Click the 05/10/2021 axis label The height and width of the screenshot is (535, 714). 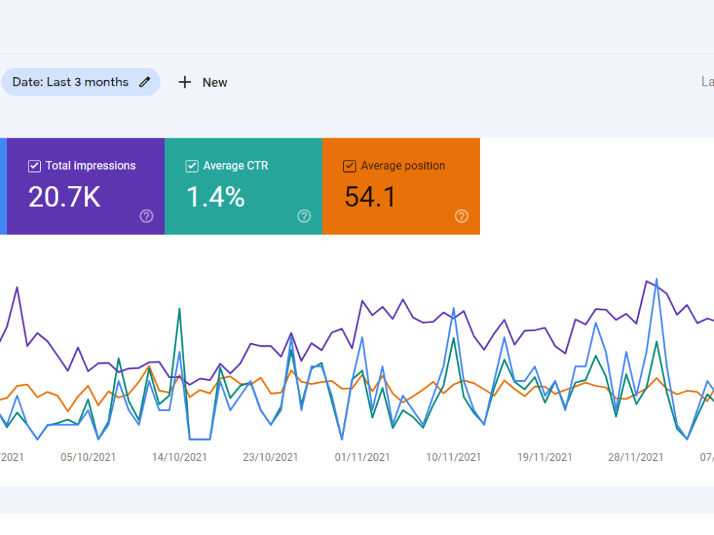point(88,457)
